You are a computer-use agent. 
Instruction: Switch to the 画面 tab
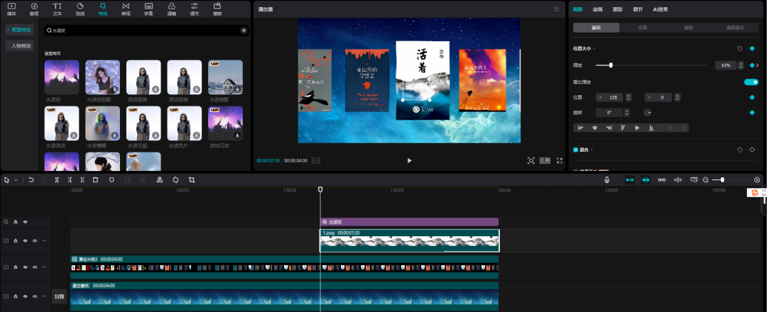577,9
